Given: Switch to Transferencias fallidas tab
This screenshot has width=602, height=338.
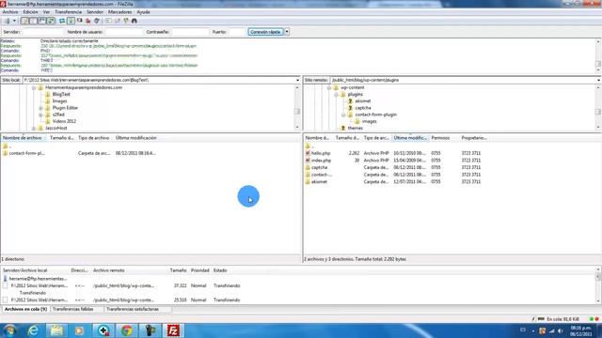Looking at the screenshot, I should point(73,309).
